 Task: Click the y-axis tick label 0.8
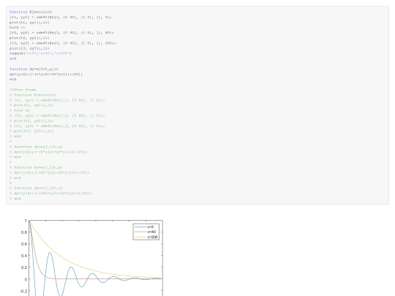click(24, 232)
